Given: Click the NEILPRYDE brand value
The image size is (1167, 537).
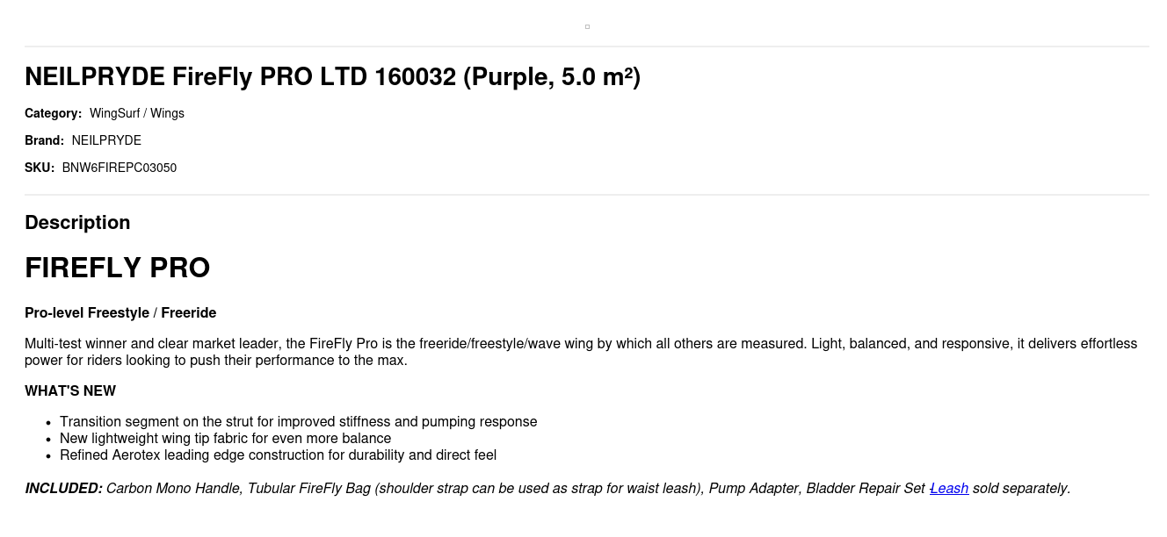Looking at the screenshot, I should (x=106, y=140).
